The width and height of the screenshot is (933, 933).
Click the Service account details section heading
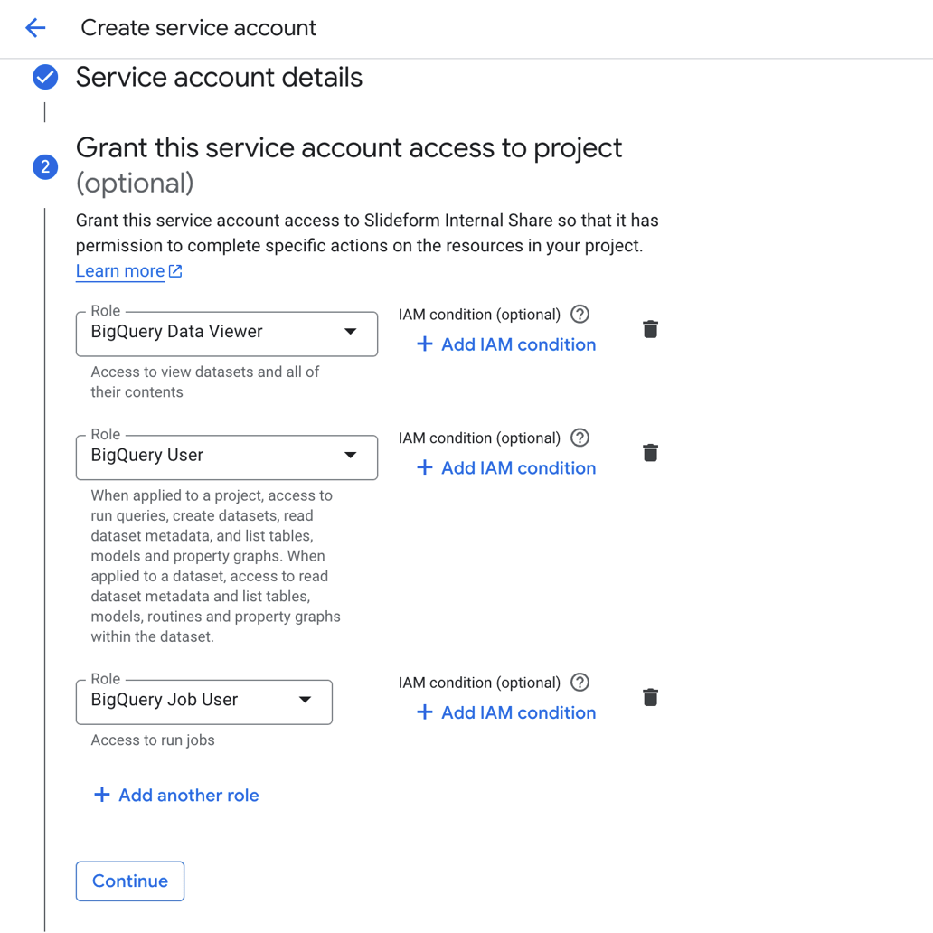[x=218, y=77]
